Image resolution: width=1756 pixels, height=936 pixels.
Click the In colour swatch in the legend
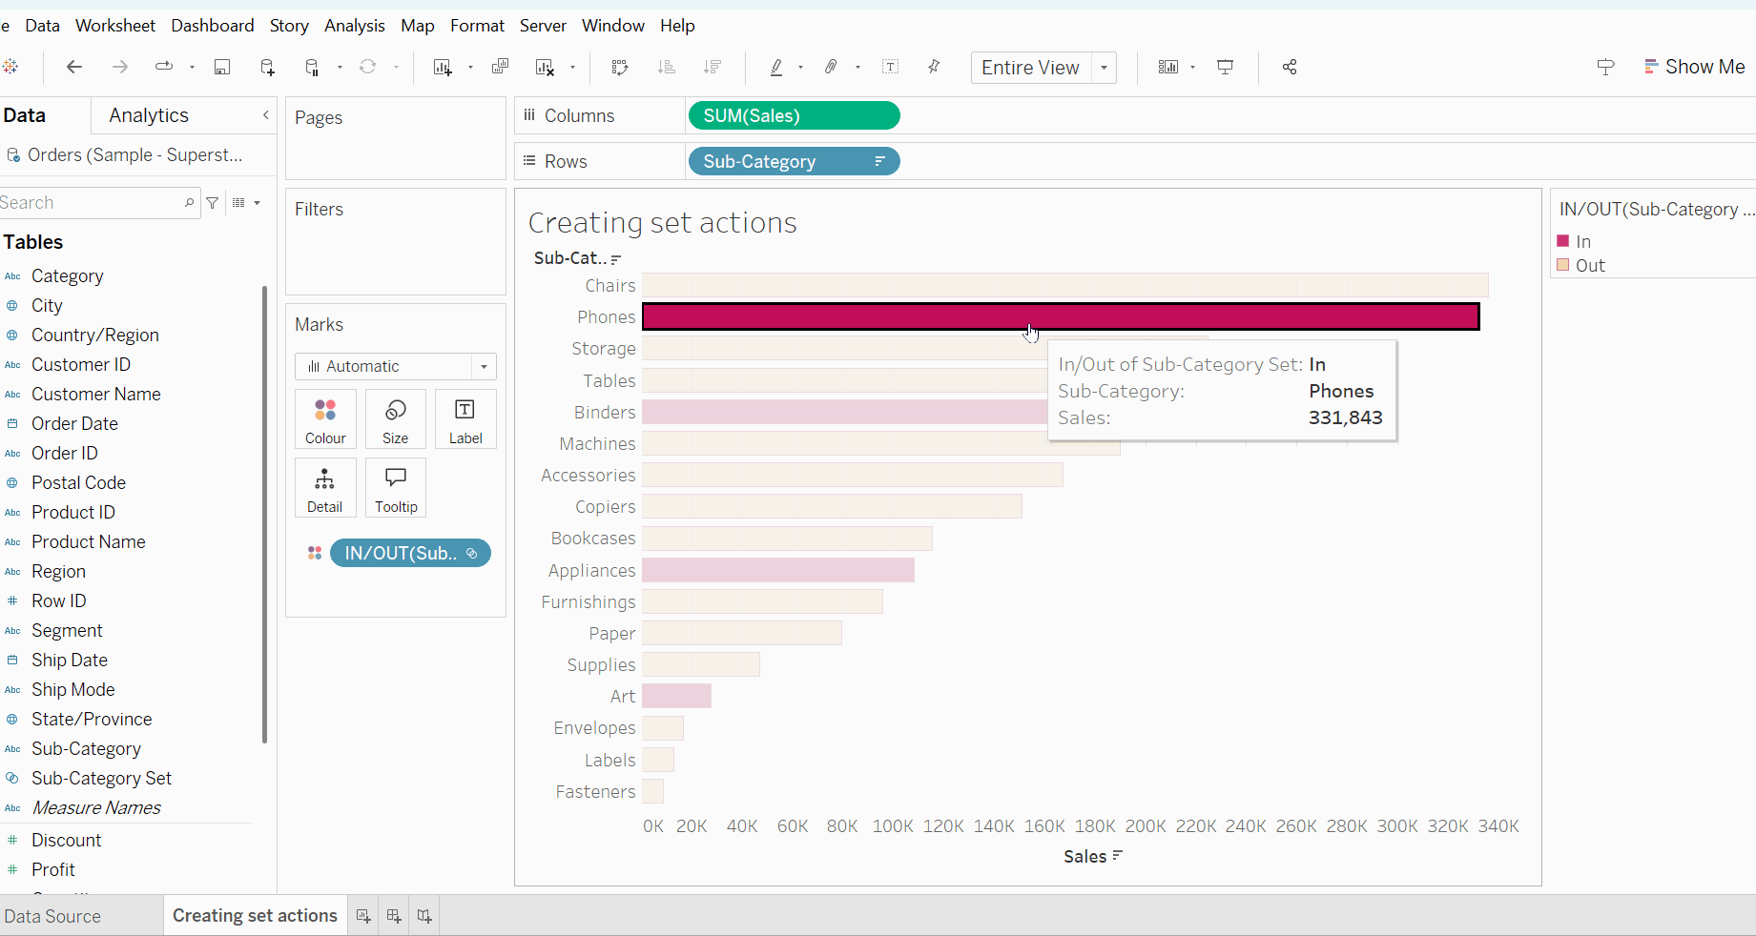pyautogui.click(x=1563, y=241)
